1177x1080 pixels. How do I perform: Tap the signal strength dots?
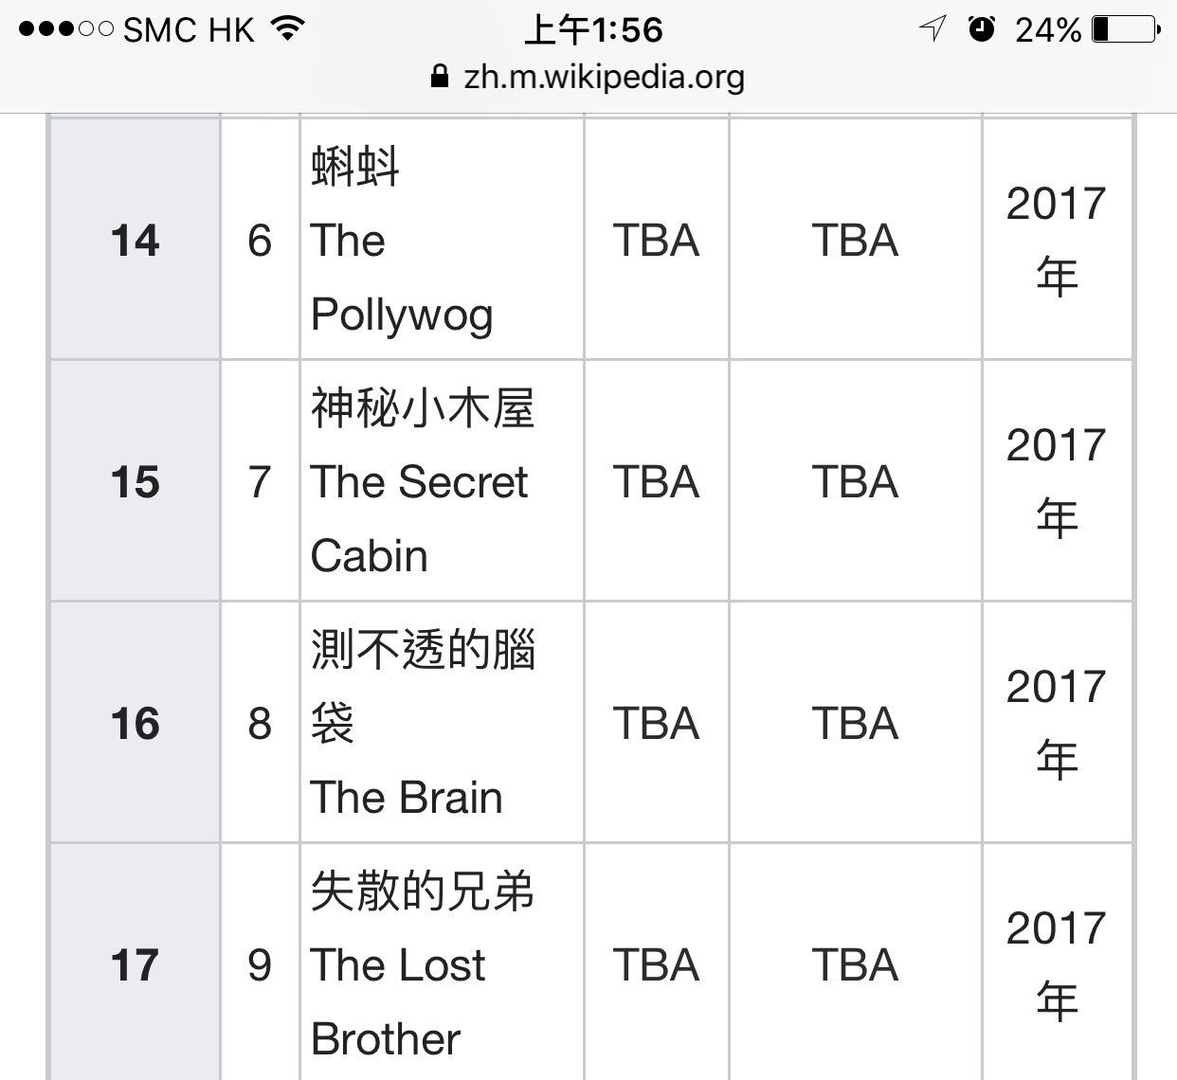(x=66, y=29)
